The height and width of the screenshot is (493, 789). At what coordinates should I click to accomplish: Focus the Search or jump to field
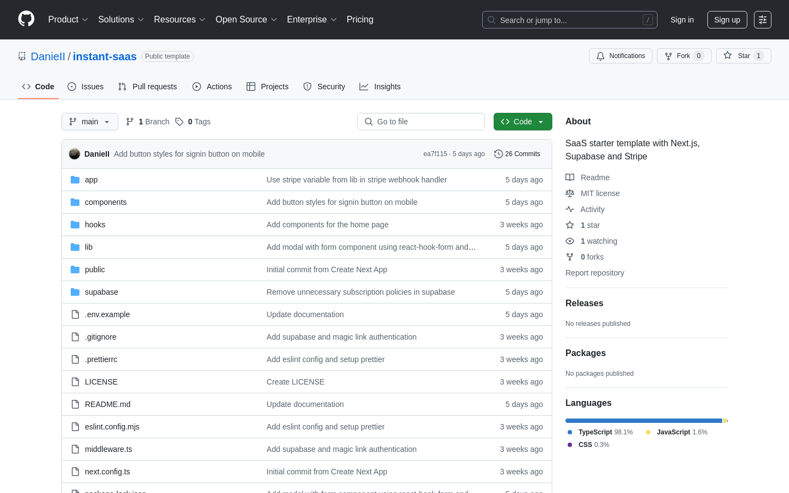tap(570, 20)
